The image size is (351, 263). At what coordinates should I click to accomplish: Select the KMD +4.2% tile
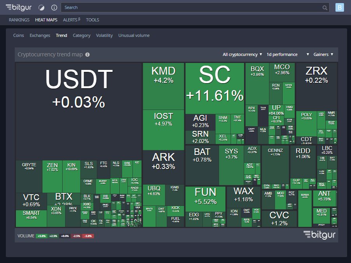(163, 86)
